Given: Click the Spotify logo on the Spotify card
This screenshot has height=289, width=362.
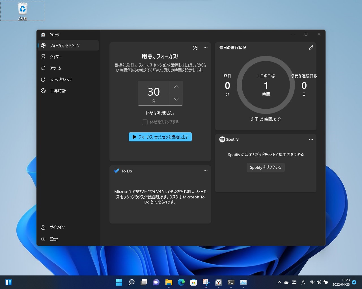Looking at the screenshot, I should 221,139.
